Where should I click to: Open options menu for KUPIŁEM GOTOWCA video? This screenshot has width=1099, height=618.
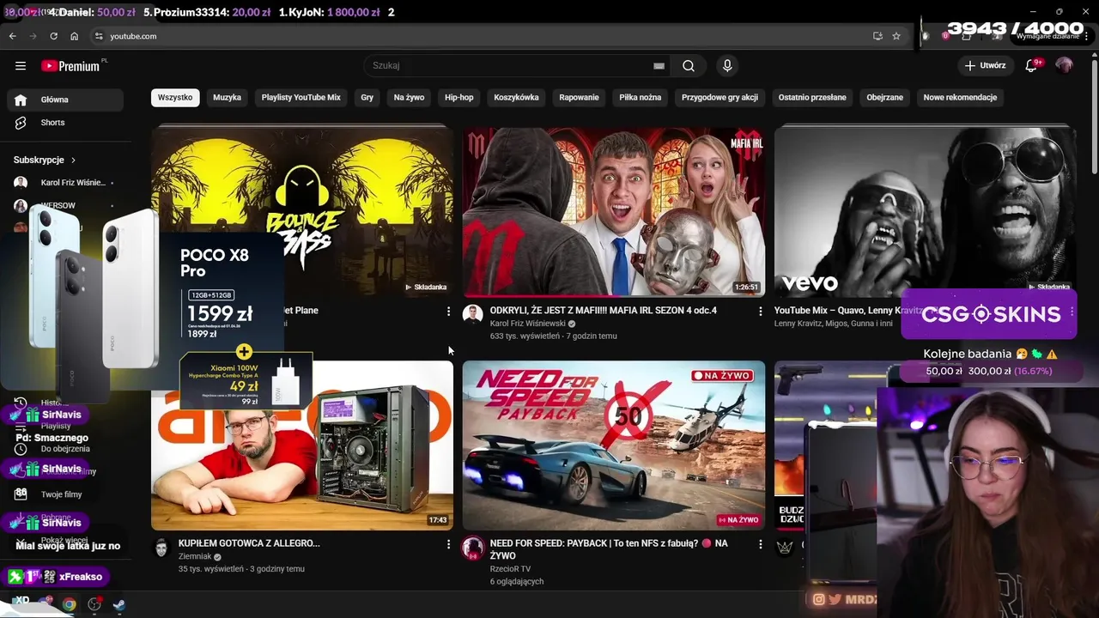448,544
